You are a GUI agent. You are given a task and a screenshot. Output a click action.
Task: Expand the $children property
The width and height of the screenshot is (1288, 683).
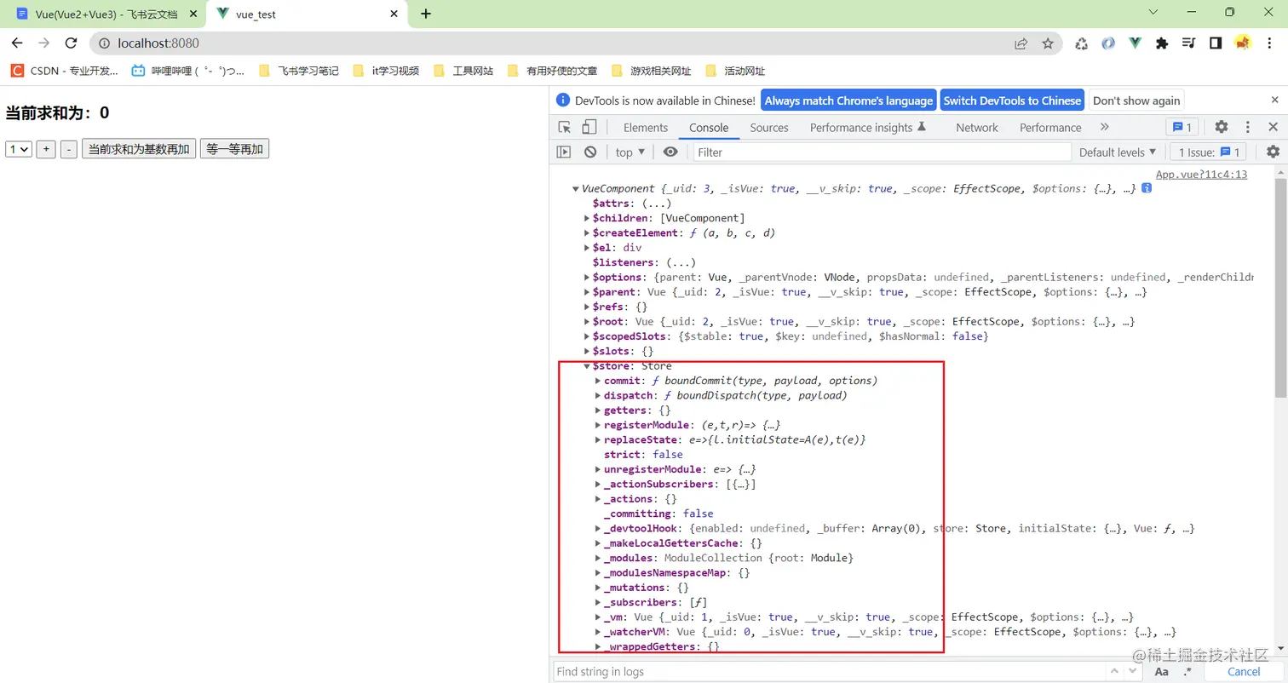(x=587, y=218)
